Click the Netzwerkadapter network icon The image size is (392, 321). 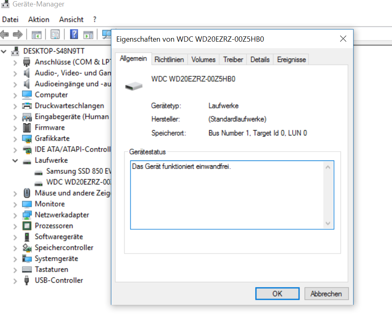tap(27, 215)
